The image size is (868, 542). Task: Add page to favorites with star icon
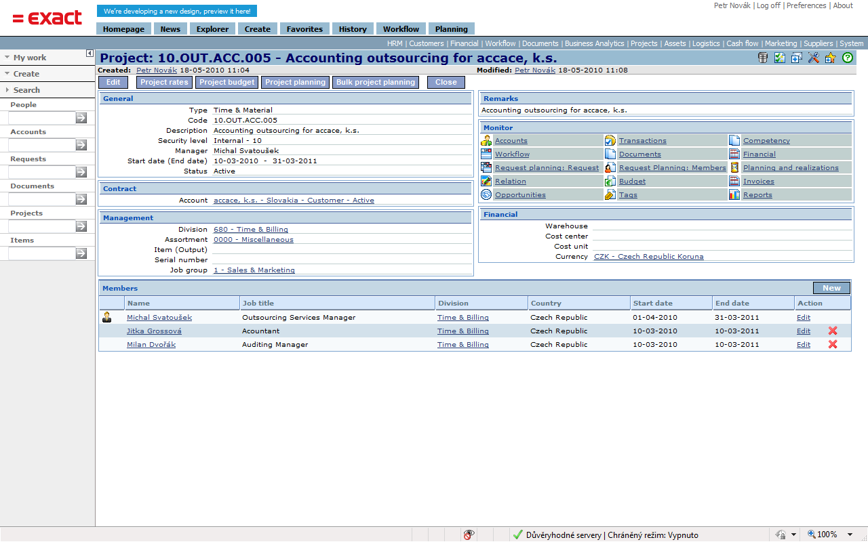(831, 58)
